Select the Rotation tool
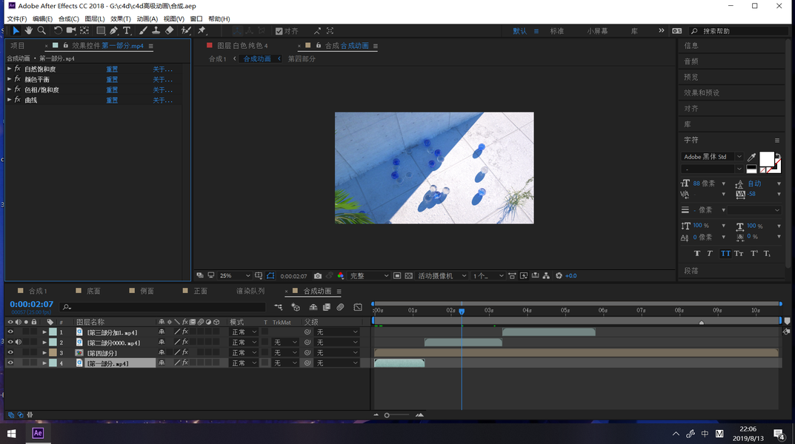Screen dimensions: 795x444 tap(58, 31)
